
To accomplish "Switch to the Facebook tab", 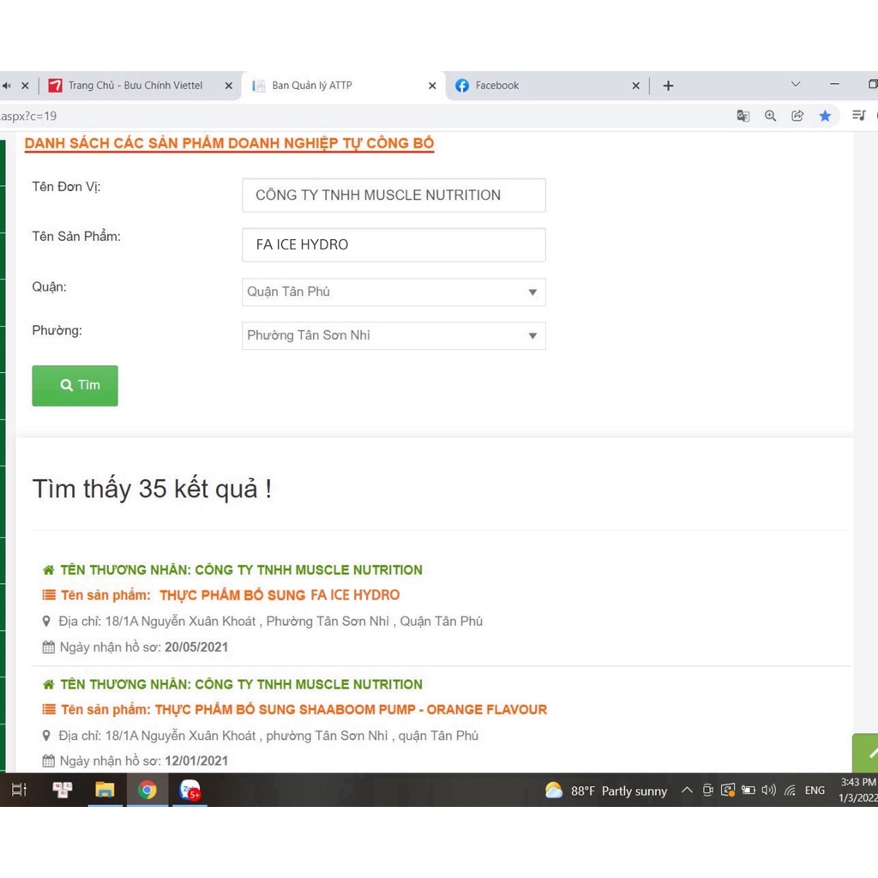I will tap(540, 86).
